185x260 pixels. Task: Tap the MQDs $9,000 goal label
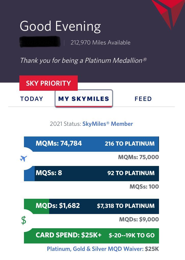click(x=139, y=219)
